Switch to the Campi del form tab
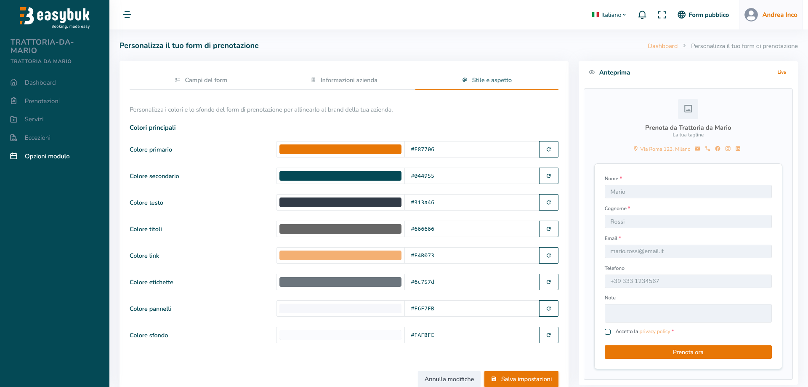 click(201, 80)
